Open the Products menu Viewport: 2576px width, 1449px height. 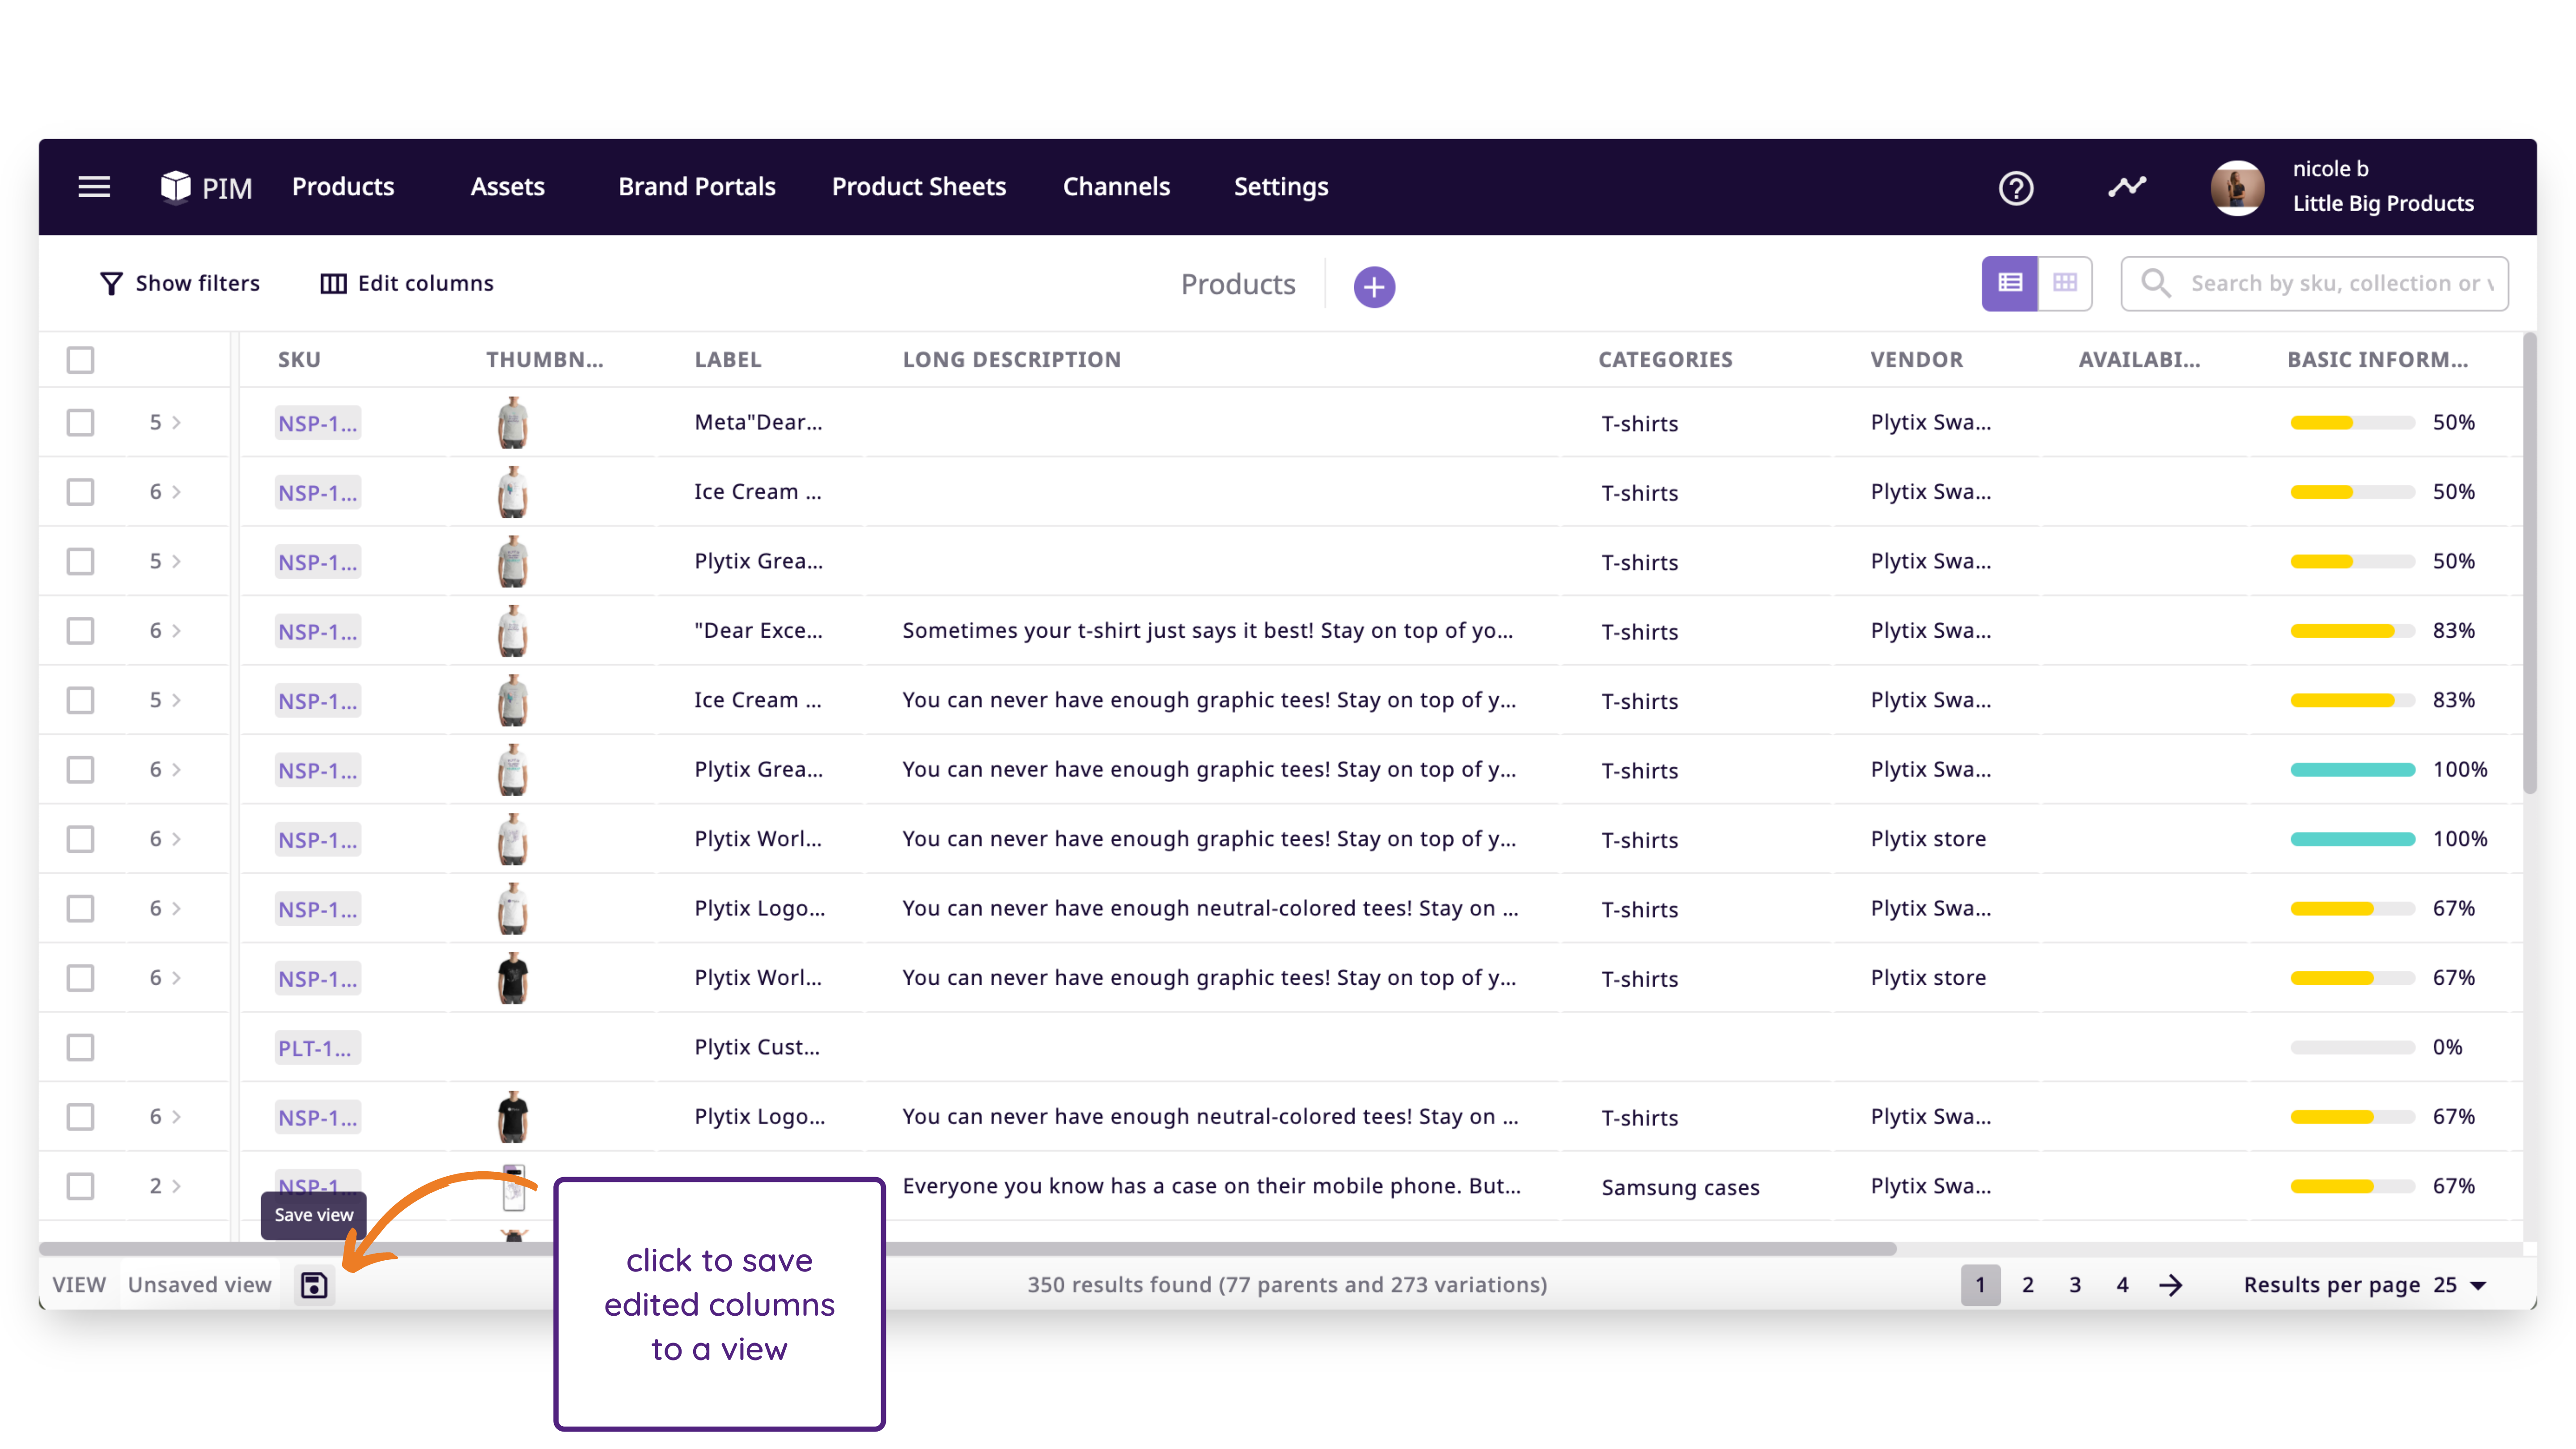coord(343,187)
